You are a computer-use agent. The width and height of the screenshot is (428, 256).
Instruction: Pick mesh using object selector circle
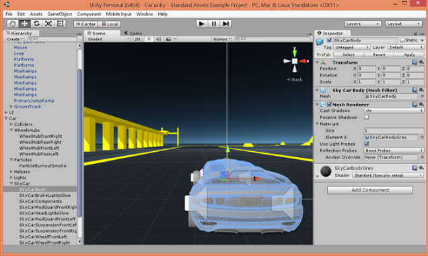(x=422, y=96)
